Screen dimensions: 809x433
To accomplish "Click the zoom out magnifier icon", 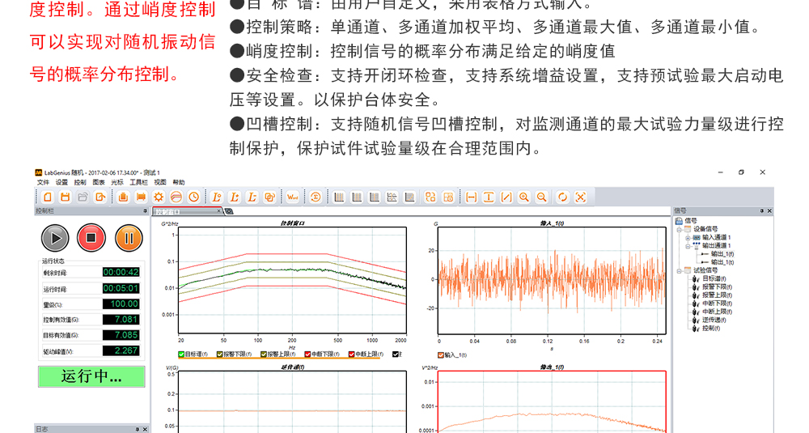I will tap(541, 197).
